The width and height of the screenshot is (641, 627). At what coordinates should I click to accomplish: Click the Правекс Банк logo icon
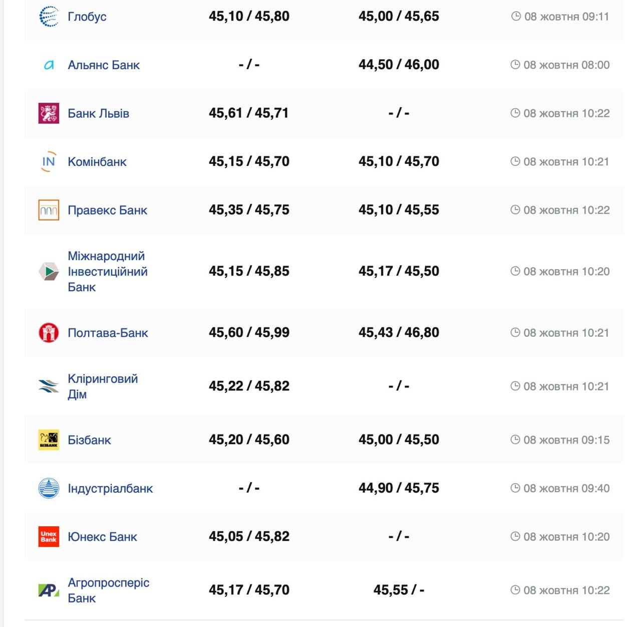[x=49, y=210]
